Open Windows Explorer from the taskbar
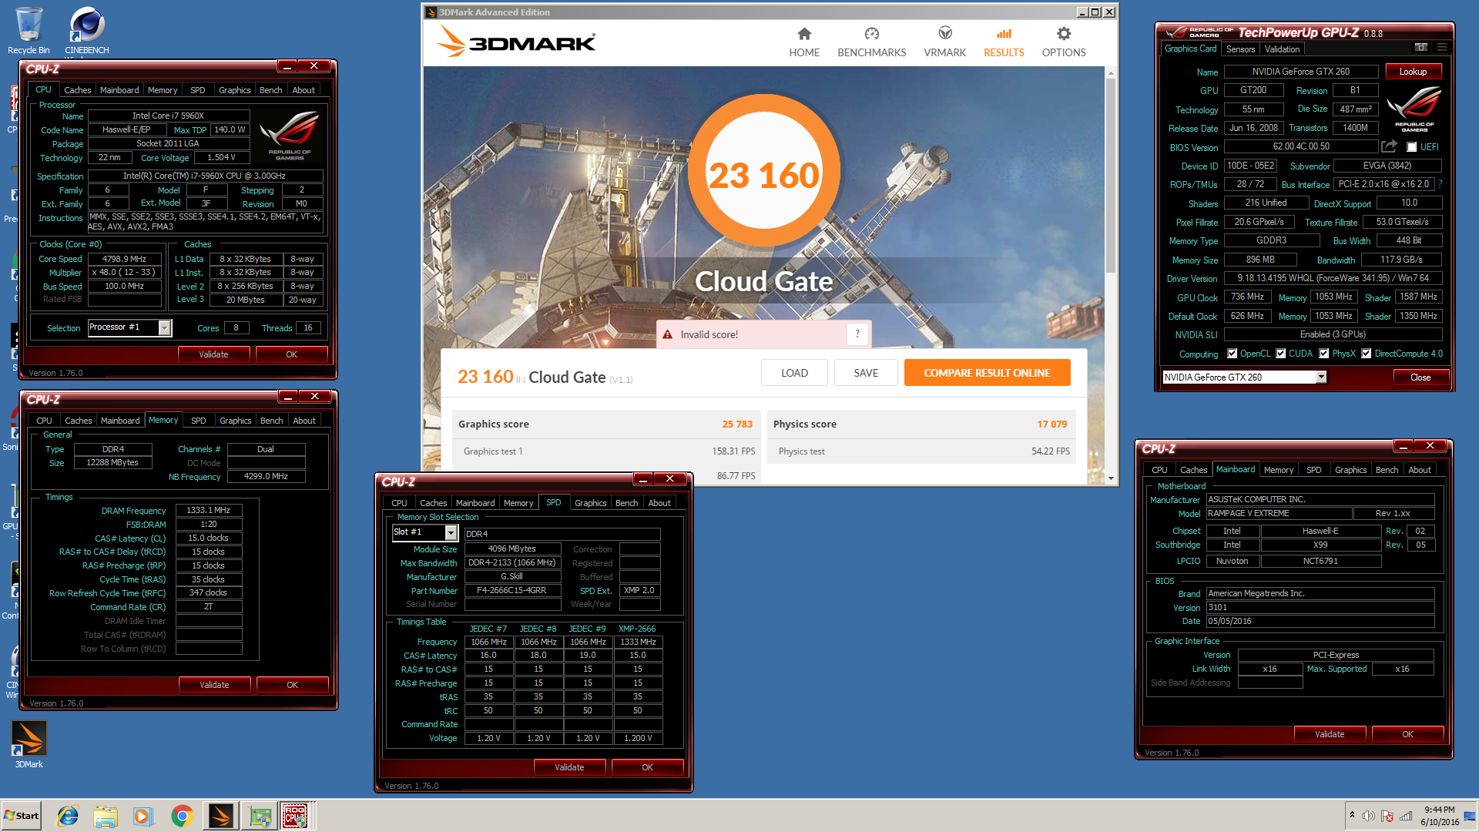Viewport: 1479px width, 832px height. (x=106, y=816)
